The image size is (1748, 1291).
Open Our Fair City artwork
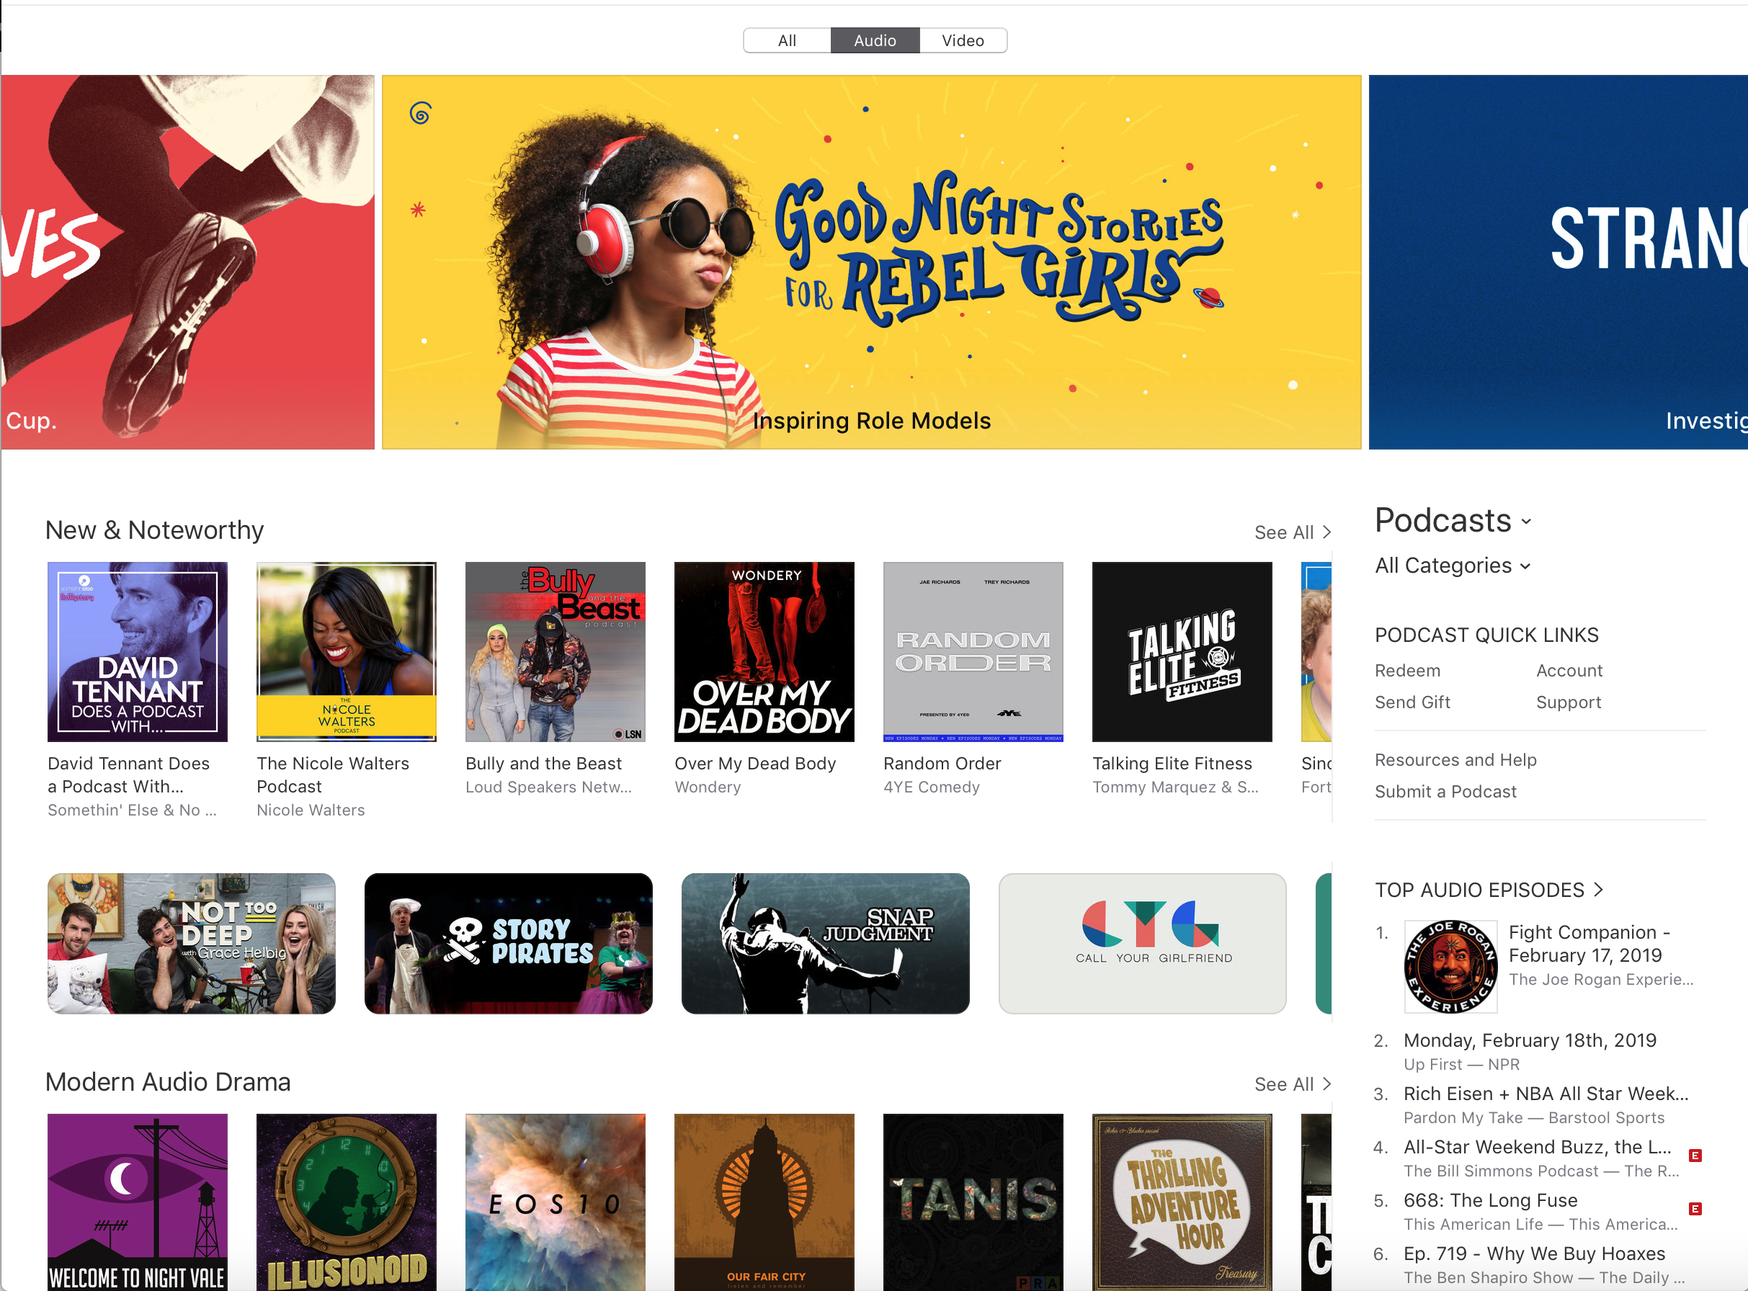(764, 1202)
